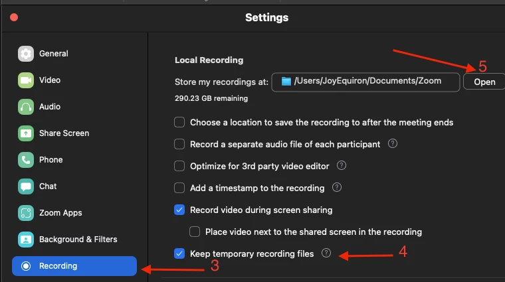
Task: Go to Audio settings
Action: [x=74, y=107]
